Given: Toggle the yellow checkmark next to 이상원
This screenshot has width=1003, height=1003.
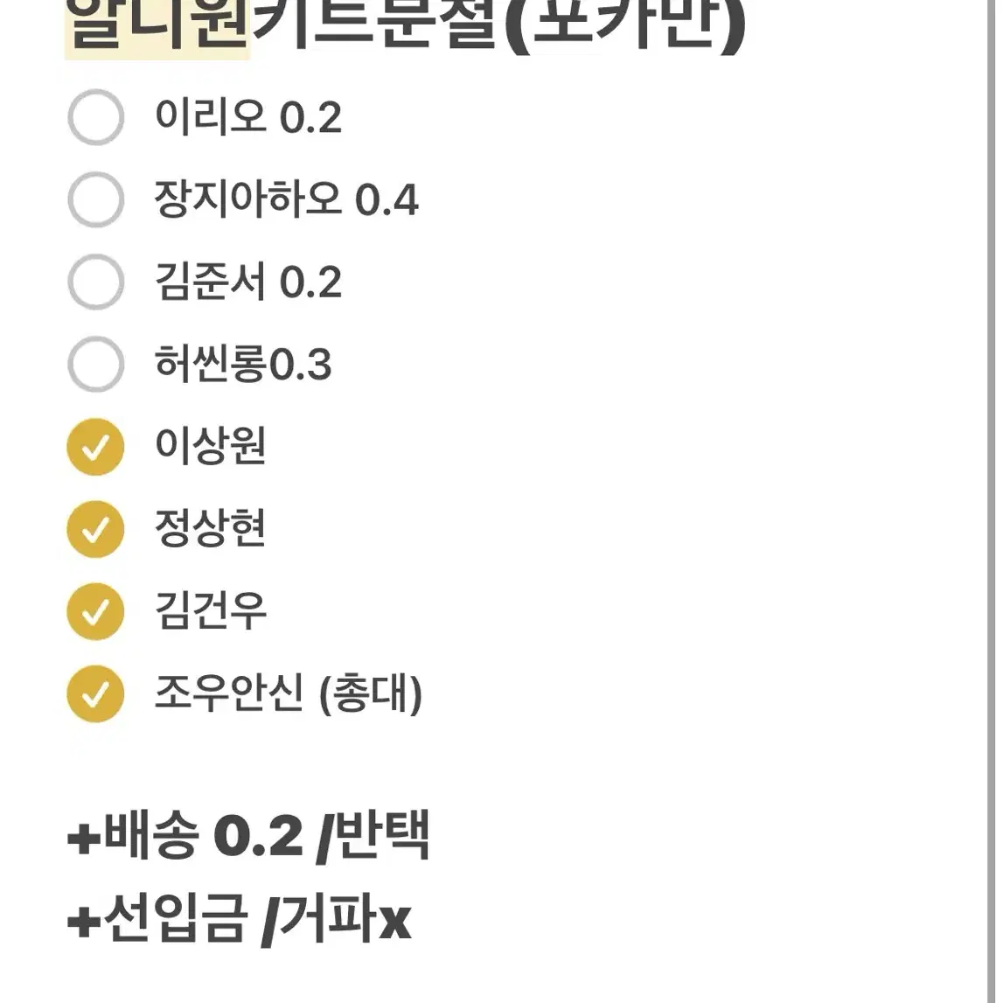Looking at the screenshot, I should point(95,446).
